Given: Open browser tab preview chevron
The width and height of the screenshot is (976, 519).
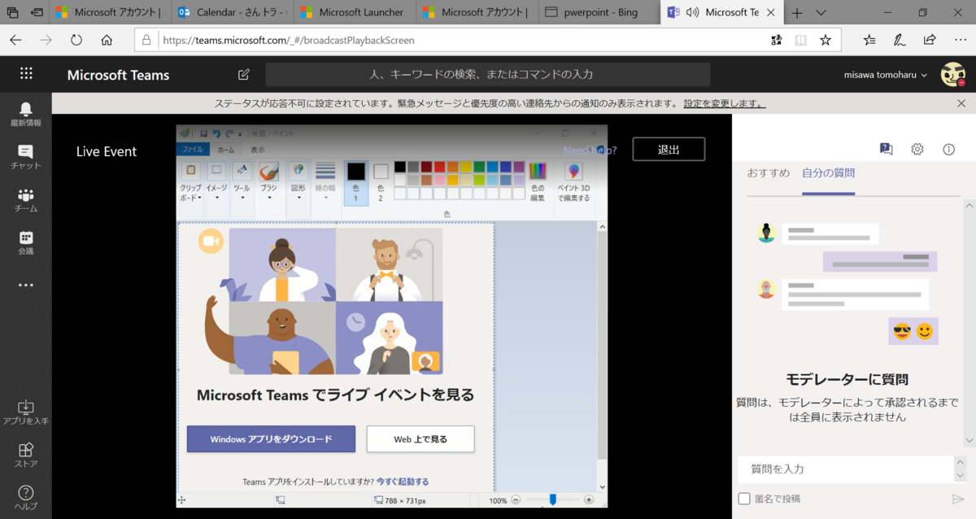Looking at the screenshot, I should point(820,12).
